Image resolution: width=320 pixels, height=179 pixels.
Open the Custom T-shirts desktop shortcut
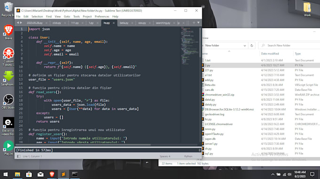coord(8,57)
